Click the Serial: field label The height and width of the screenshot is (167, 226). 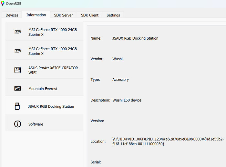point(96,162)
